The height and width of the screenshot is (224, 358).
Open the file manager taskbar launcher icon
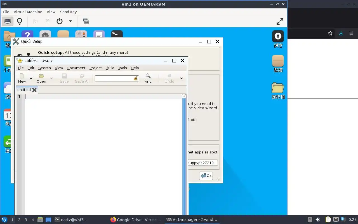40,220
